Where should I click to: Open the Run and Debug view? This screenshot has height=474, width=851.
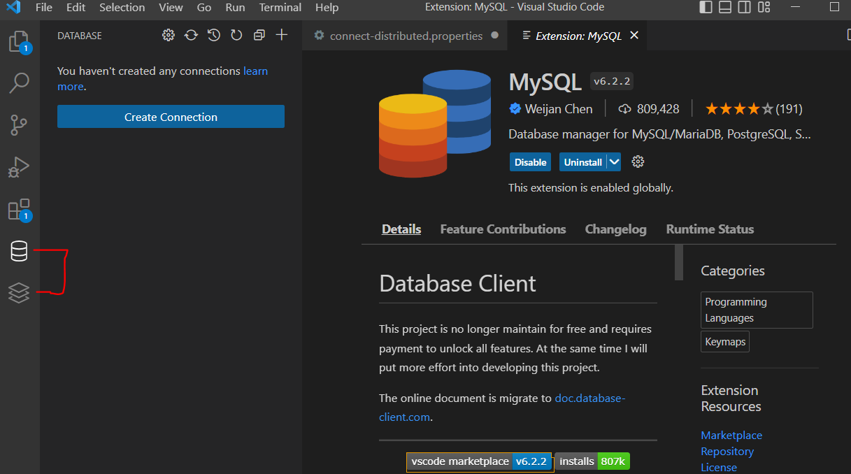tap(18, 166)
